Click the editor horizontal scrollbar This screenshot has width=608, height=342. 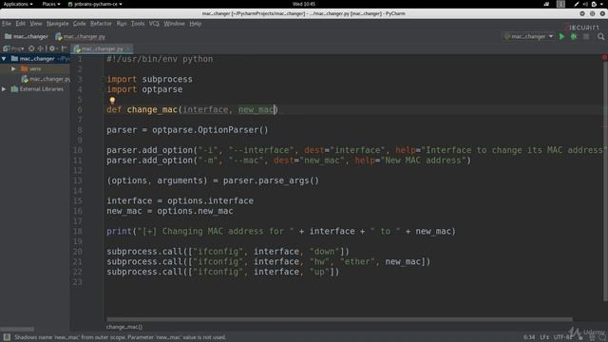(339, 319)
